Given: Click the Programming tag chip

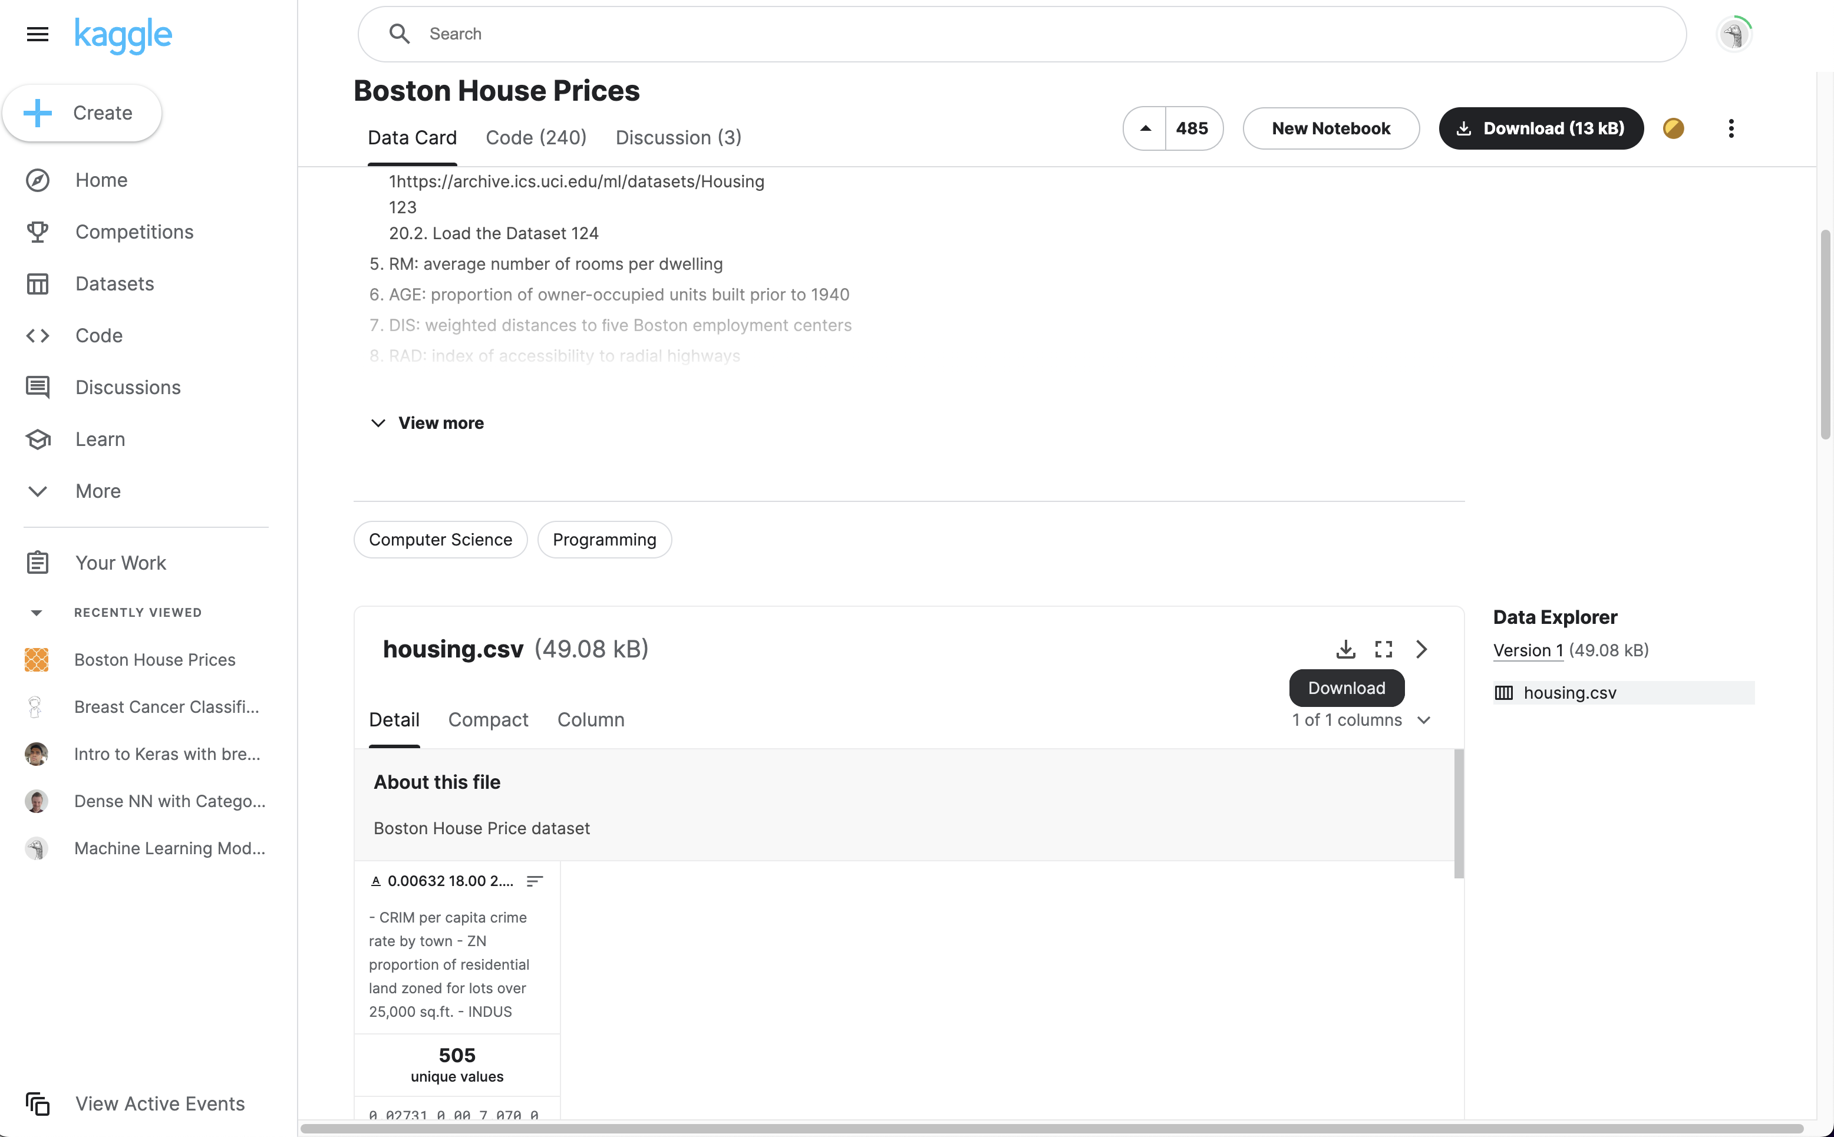Looking at the screenshot, I should pyautogui.click(x=604, y=540).
